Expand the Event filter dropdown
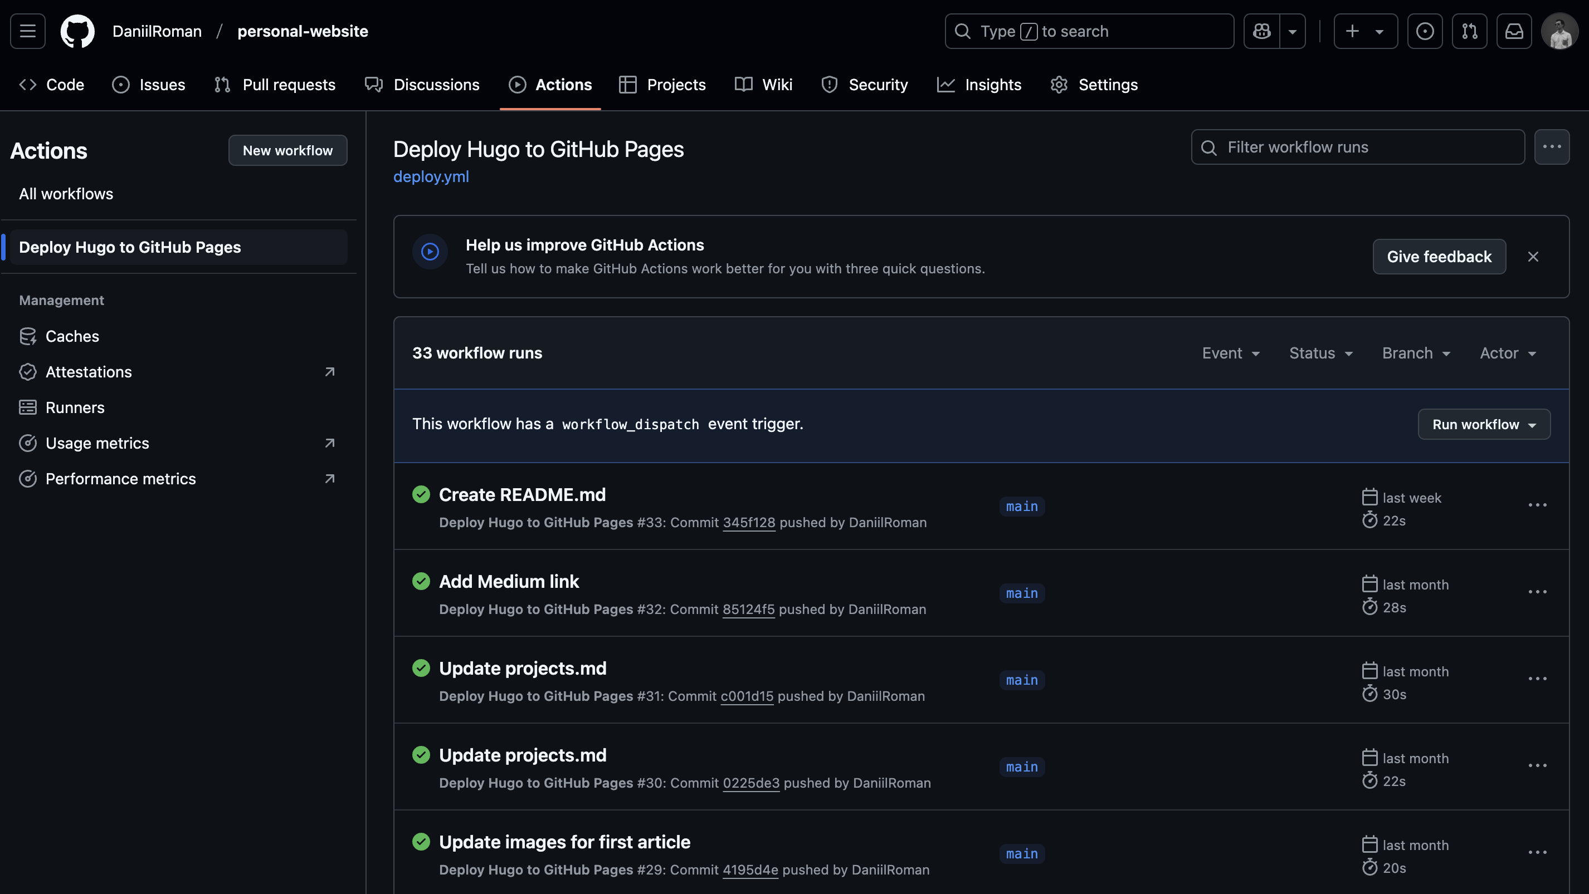 1231,353
